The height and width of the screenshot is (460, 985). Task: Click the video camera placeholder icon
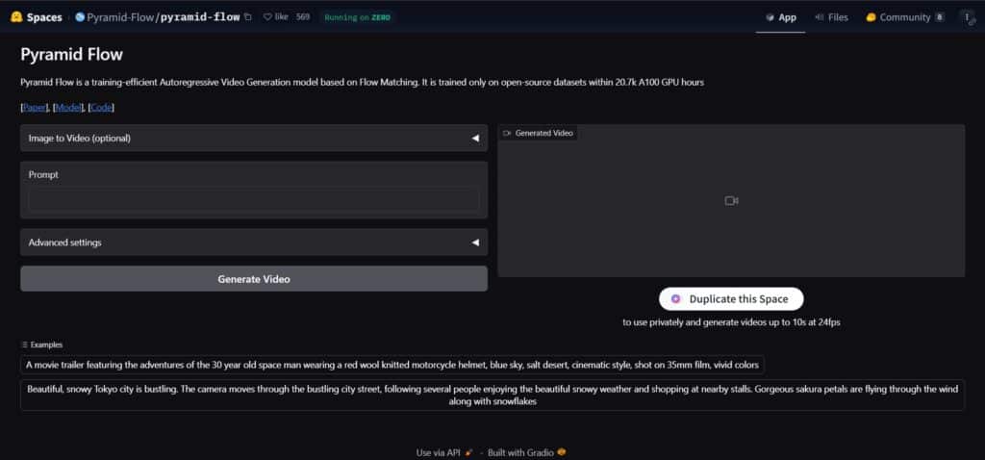pos(731,200)
